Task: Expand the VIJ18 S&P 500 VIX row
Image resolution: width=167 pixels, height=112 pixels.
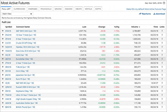Action: [3, 83]
